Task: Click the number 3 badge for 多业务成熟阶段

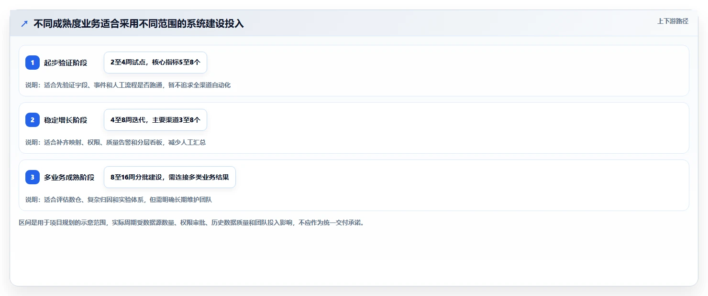Action: click(33, 177)
